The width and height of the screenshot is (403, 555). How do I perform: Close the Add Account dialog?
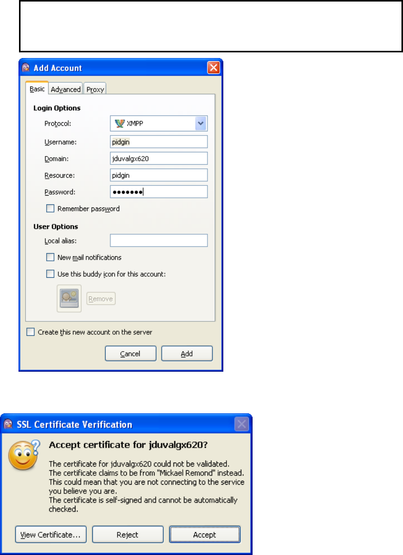point(214,68)
